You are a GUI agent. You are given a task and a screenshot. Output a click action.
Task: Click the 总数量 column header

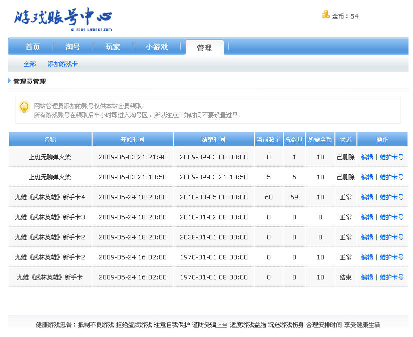tap(294, 139)
